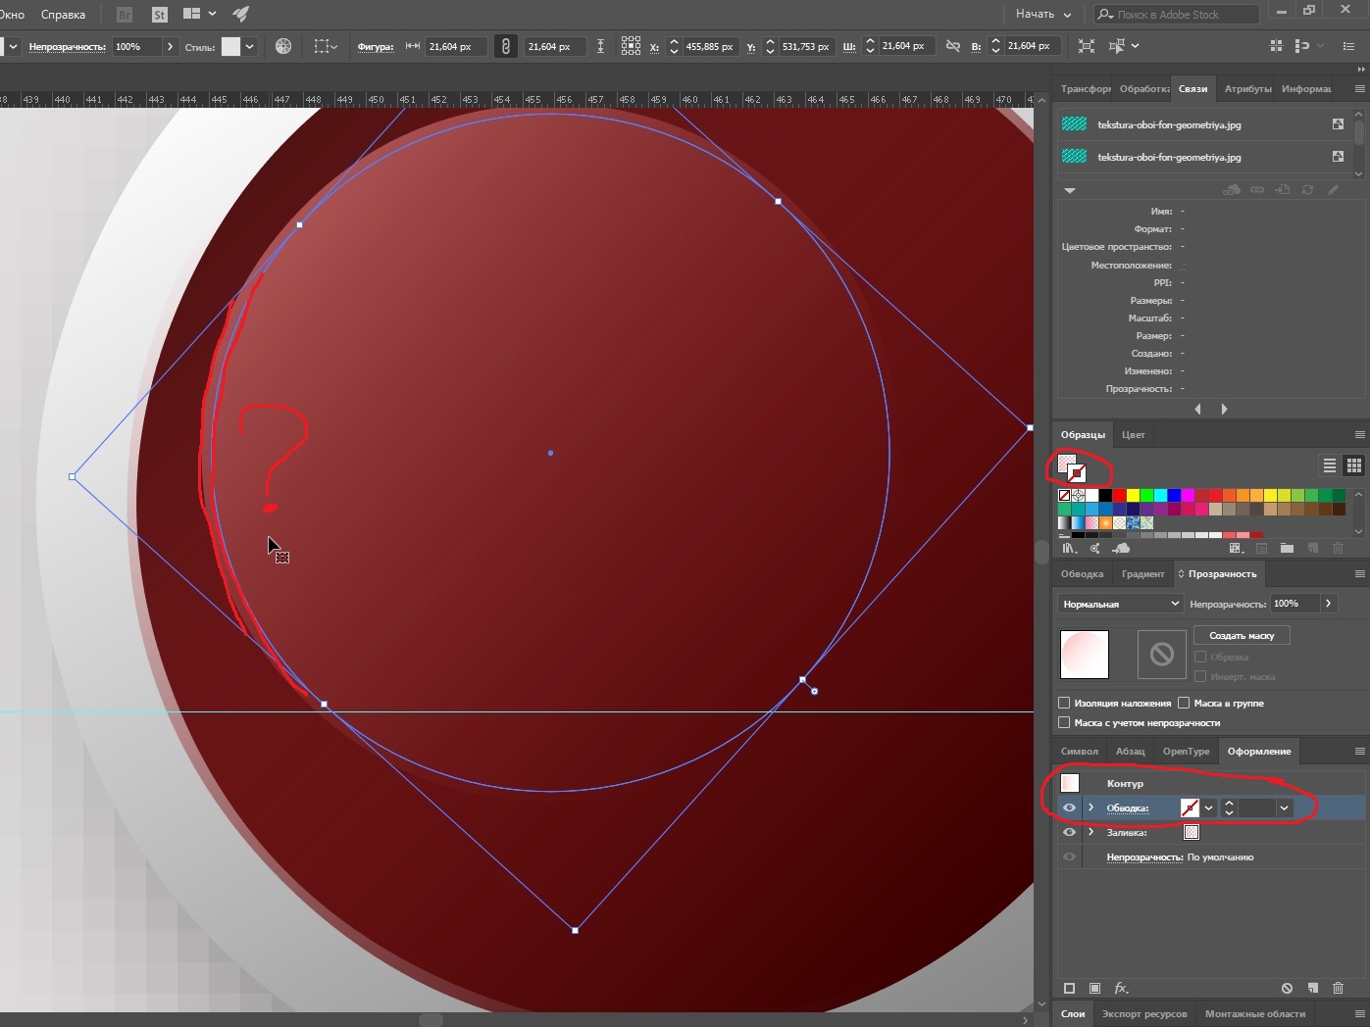The image size is (1370, 1027).
Task: Open stroke color dropdown in Appearance
Action: [x=1209, y=807]
